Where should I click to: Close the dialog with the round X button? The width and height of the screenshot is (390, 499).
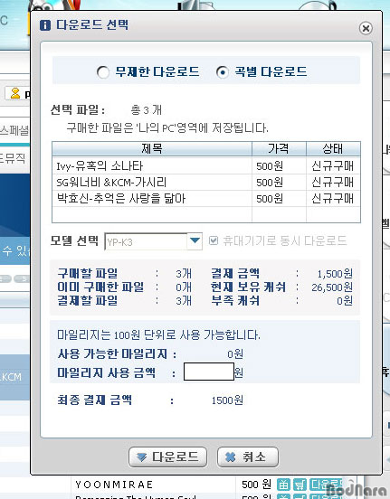(366, 28)
